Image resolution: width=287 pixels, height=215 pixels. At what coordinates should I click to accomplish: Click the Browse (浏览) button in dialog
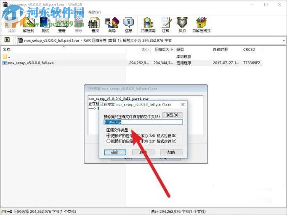coord(172,115)
